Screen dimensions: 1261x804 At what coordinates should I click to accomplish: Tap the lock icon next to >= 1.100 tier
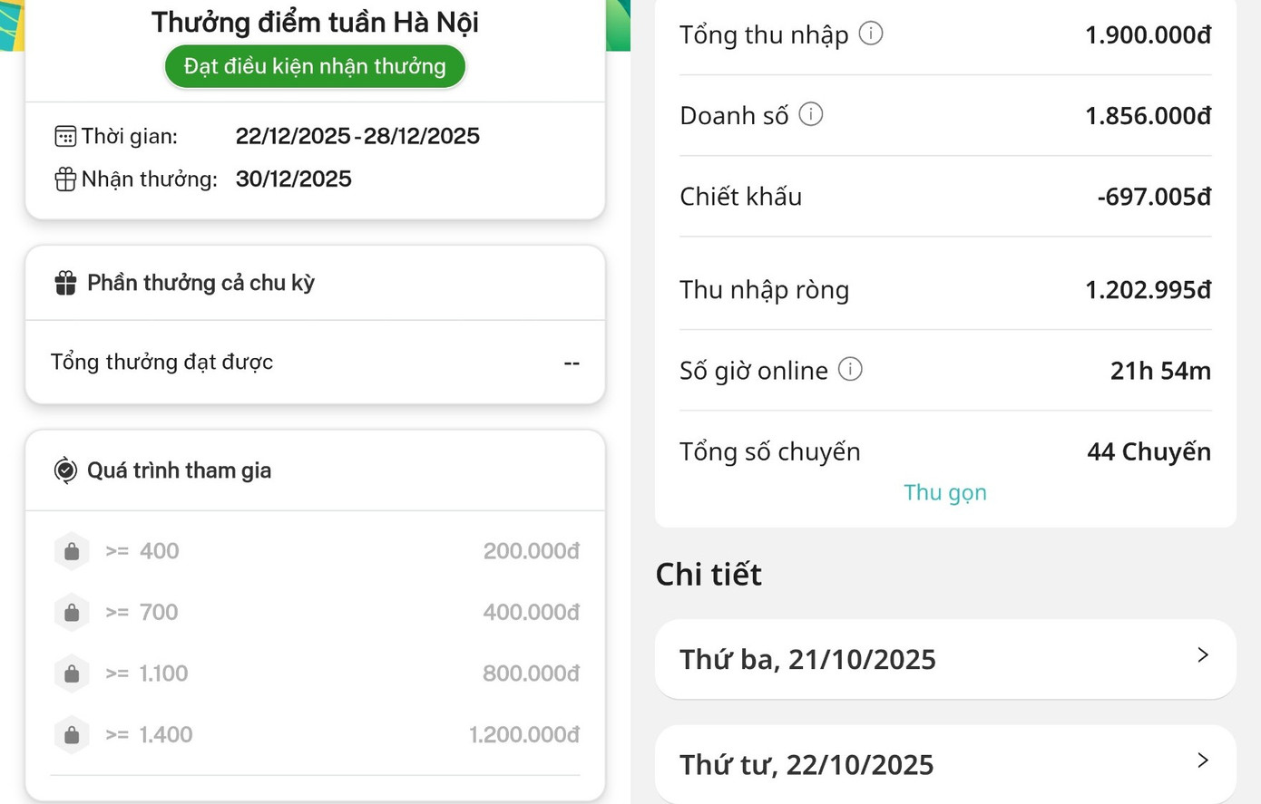pos(72,673)
